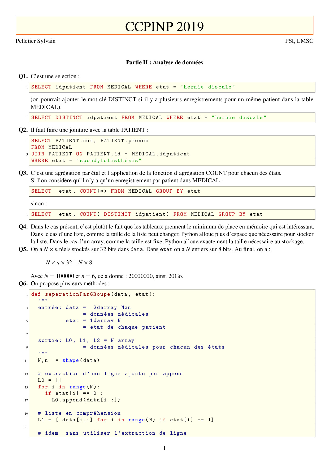Click the Q5. question label
Viewport: 329px width, 466px height.
click(x=23, y=249)
